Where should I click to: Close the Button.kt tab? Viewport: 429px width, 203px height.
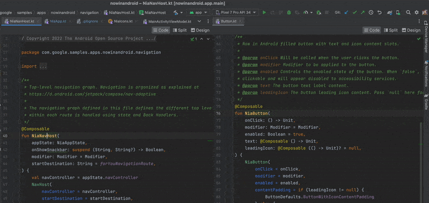240,21
